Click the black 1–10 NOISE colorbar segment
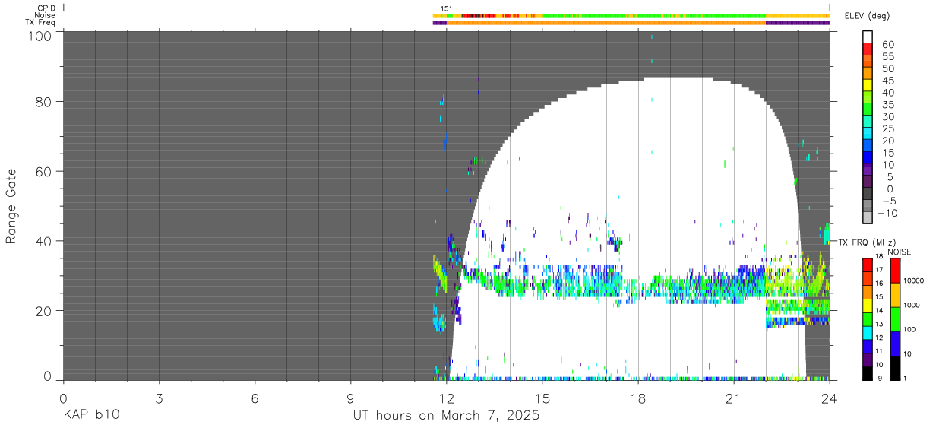This screenshot has height=431, width=933. coord(895,368)
